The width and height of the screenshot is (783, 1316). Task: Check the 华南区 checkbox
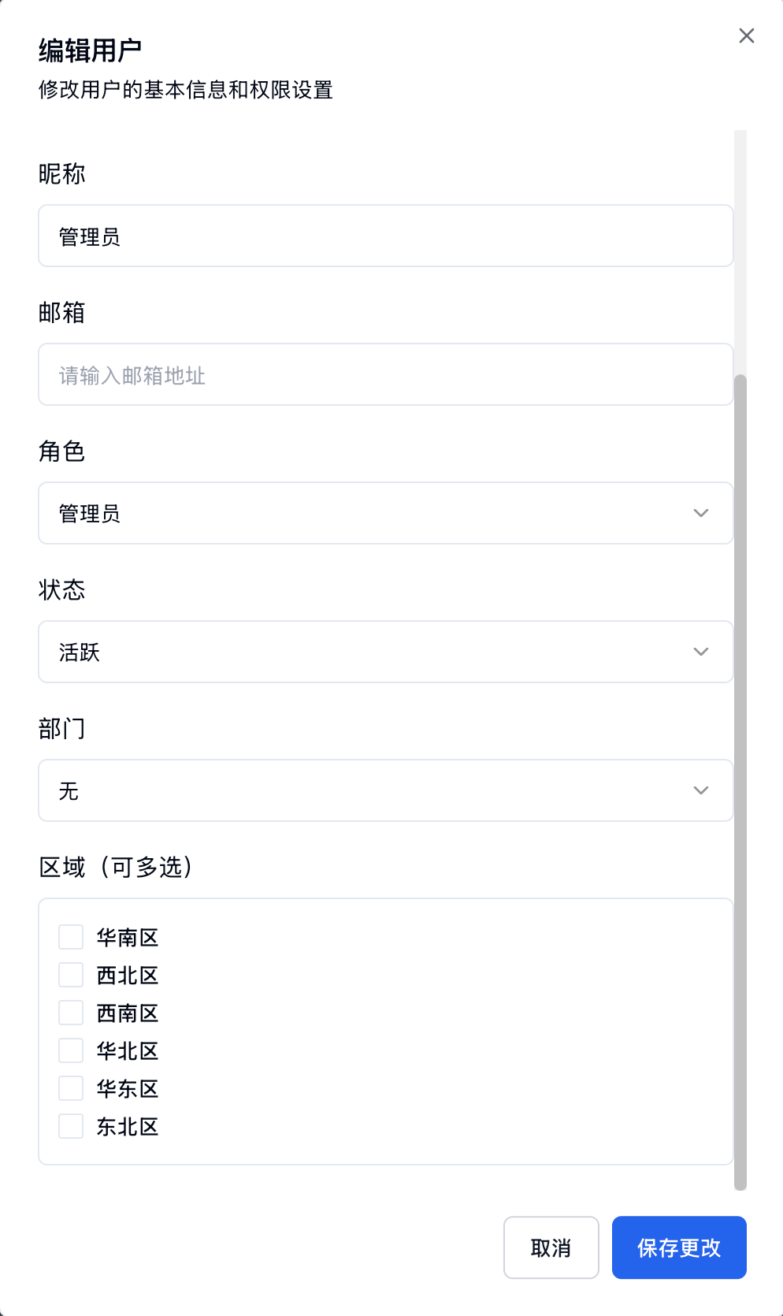[70, 936]
